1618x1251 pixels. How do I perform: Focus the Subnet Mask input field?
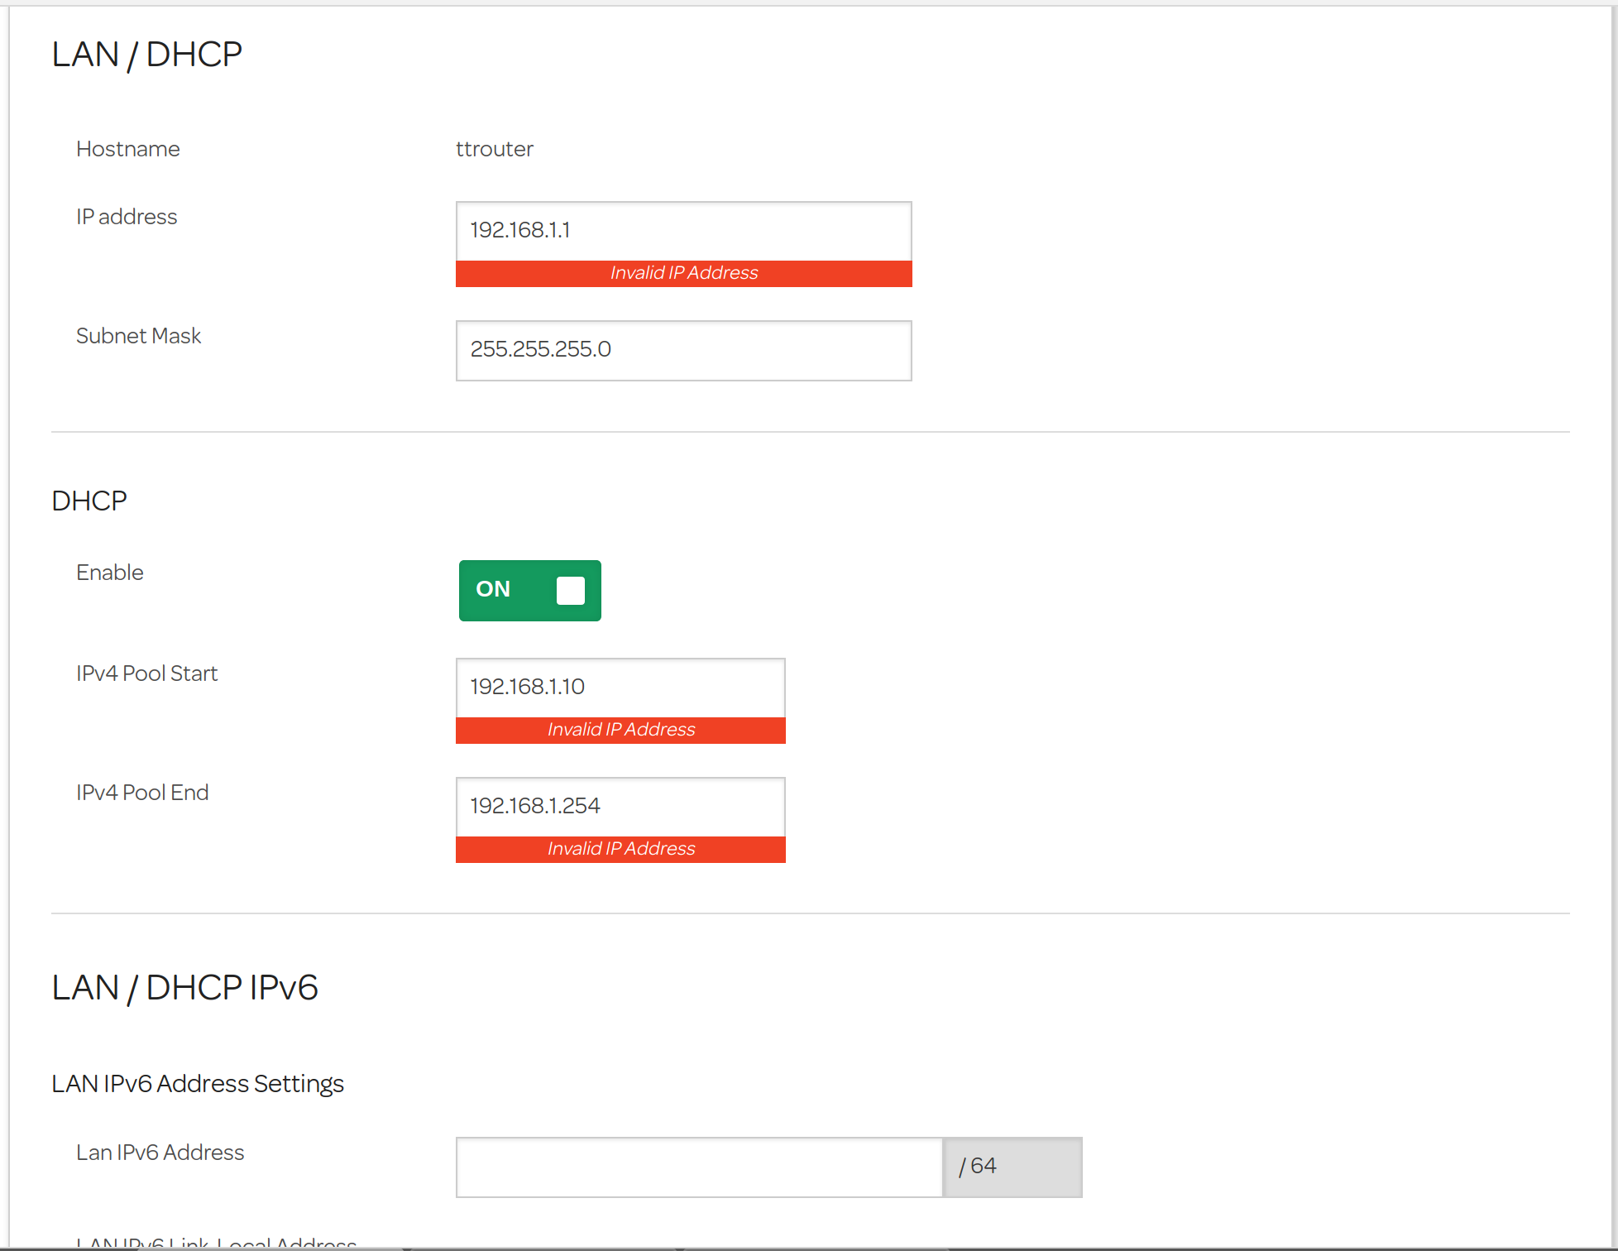[x=683, y=350]
